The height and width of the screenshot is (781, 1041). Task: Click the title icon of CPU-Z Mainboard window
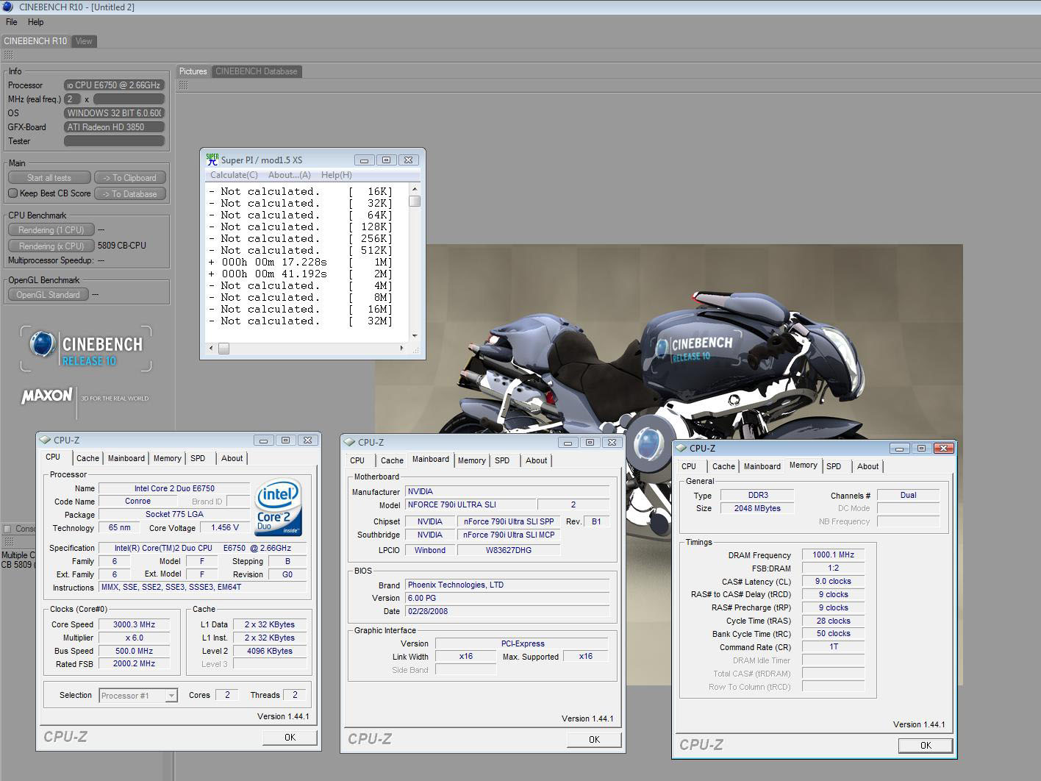pyautogui.click(x=349, y=442)
